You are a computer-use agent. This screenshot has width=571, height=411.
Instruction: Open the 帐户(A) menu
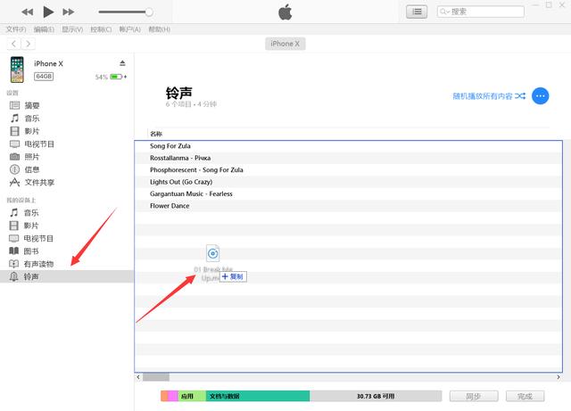[x=129, y=29]
